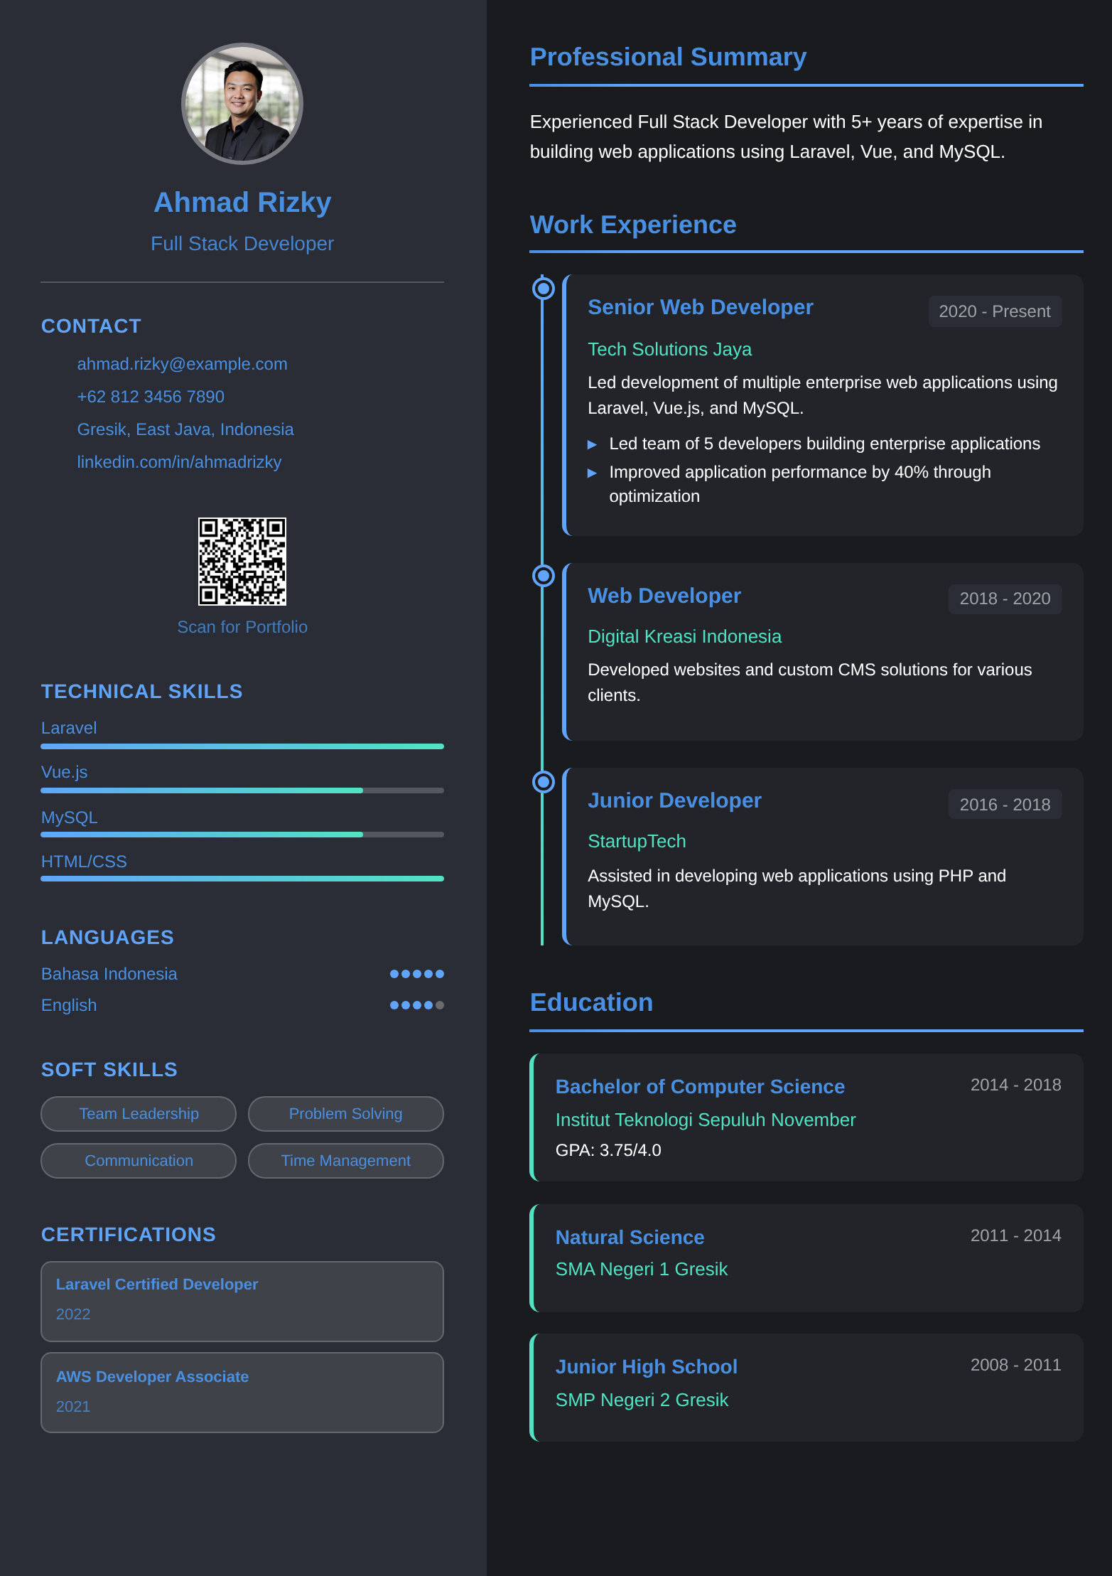Viewport: 1112px width, 1576px height.
Task: Click the Vue.js skill progress bar
Action: point(242,790)
